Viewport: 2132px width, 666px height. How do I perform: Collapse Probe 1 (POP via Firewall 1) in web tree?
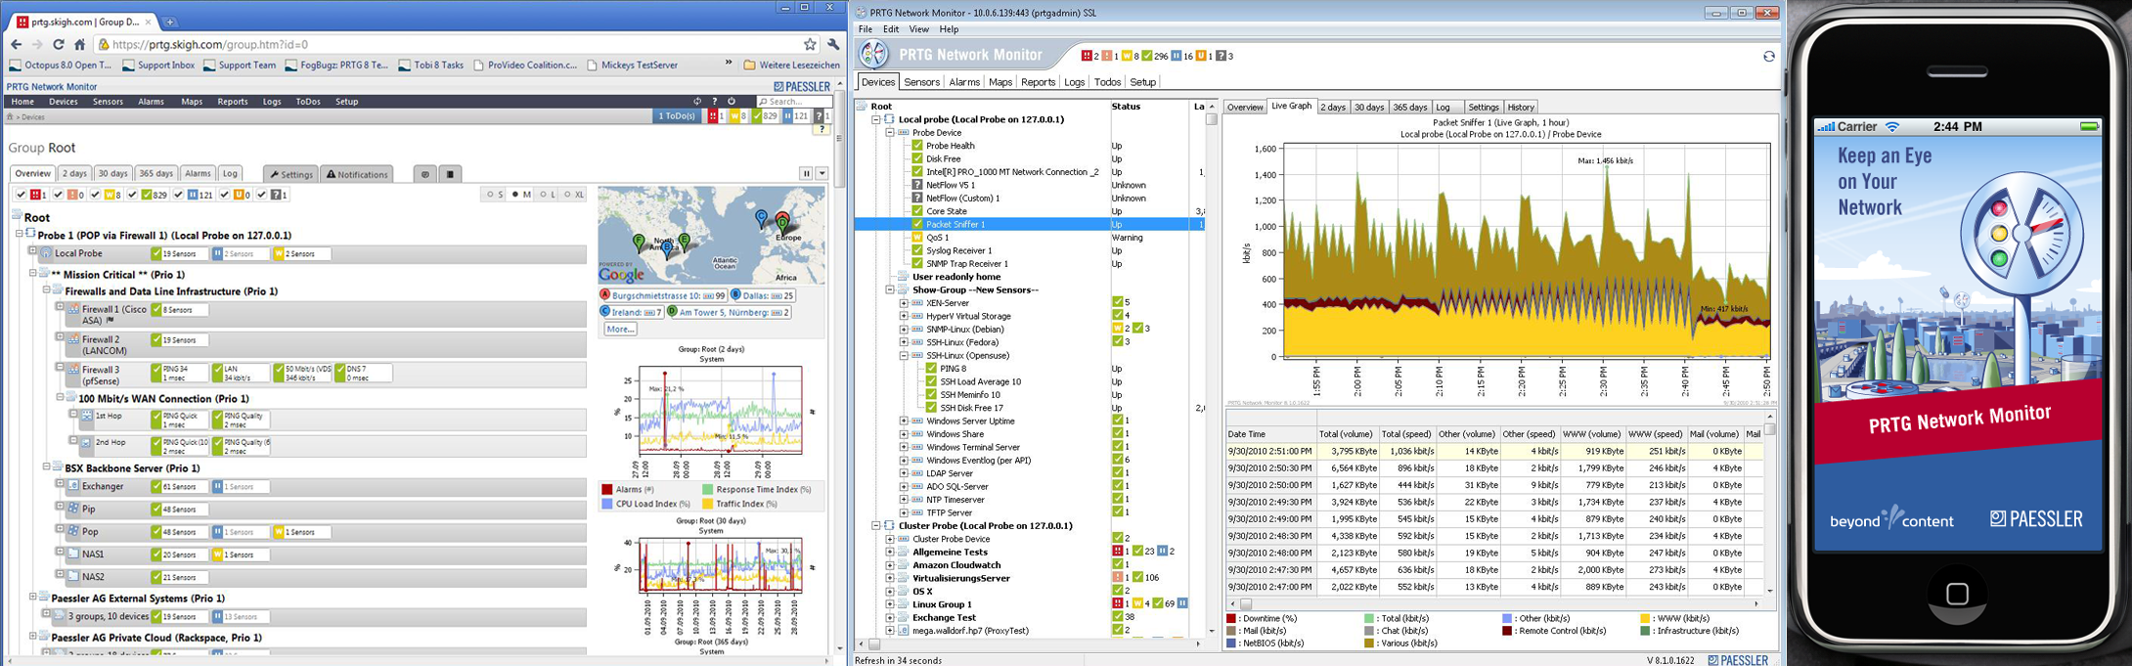tap(19, 235)
